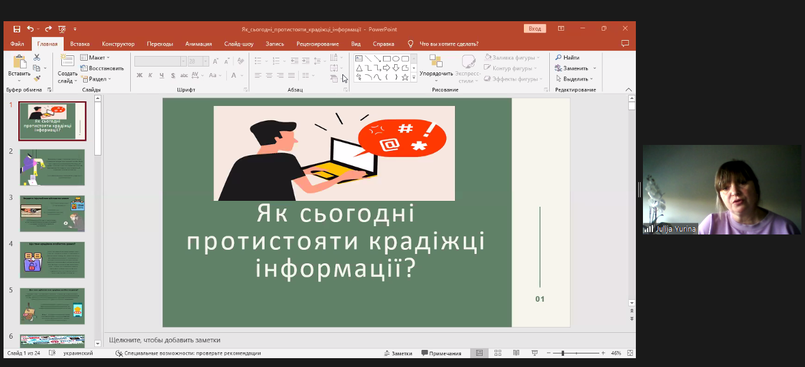Select the down block arrow shape

click(396, 68)
